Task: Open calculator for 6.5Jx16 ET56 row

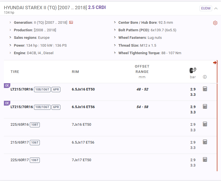Action: [x=205, y=106]
